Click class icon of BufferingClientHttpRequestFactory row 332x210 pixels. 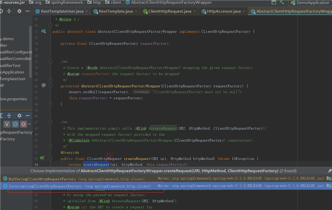pyautogui.click(x=5, y=178)
